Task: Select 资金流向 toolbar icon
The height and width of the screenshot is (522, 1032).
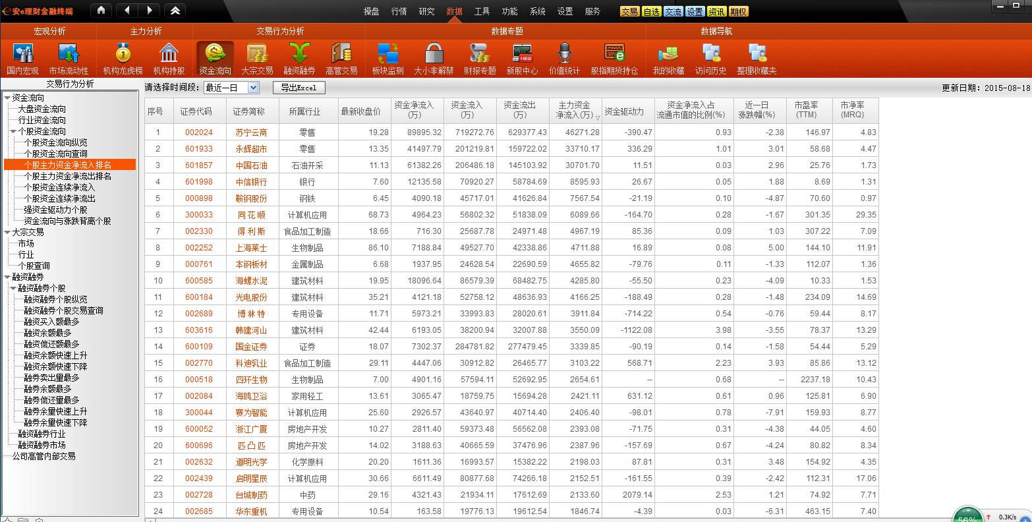Action: pyautogui.click(x=215, y=59)
